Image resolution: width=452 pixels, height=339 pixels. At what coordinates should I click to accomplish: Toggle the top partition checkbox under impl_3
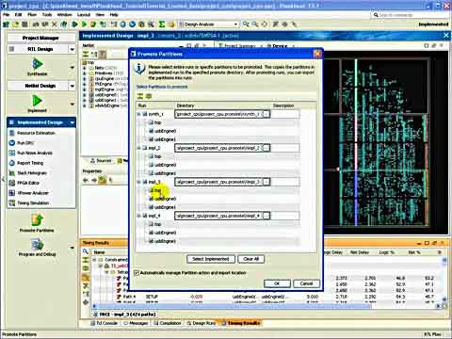(151, 190)
